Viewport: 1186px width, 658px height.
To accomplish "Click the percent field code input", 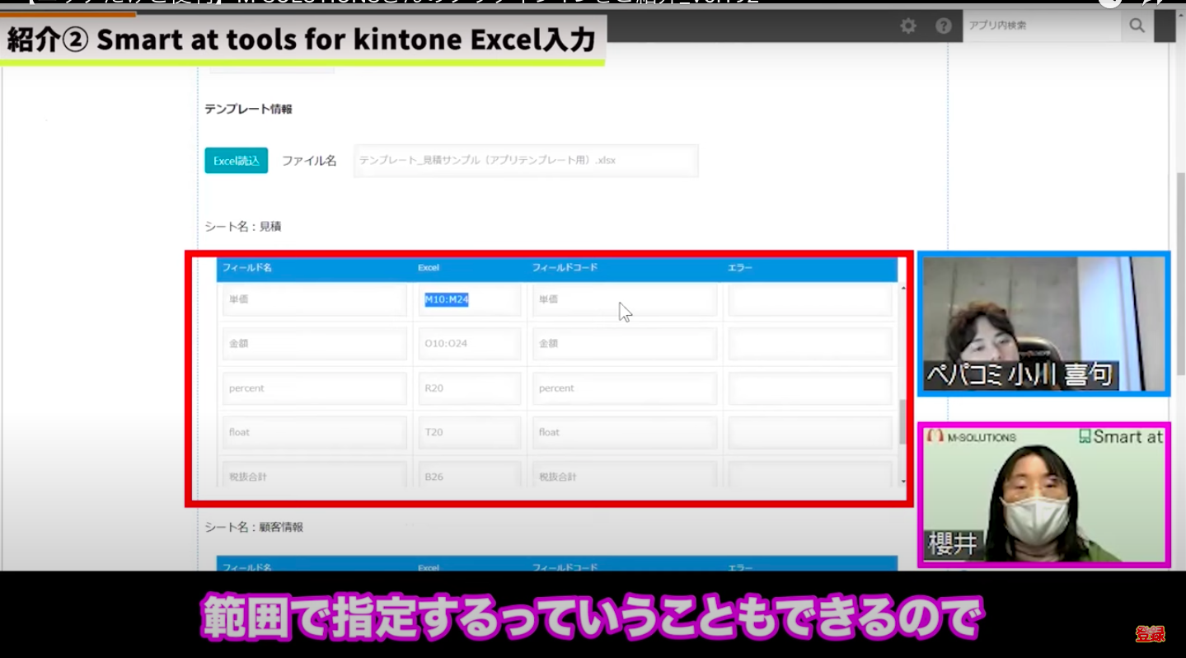I will [x=624, y=388].
